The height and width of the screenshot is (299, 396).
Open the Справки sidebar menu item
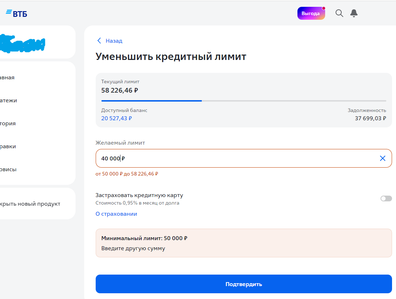[x=9, y=146]
